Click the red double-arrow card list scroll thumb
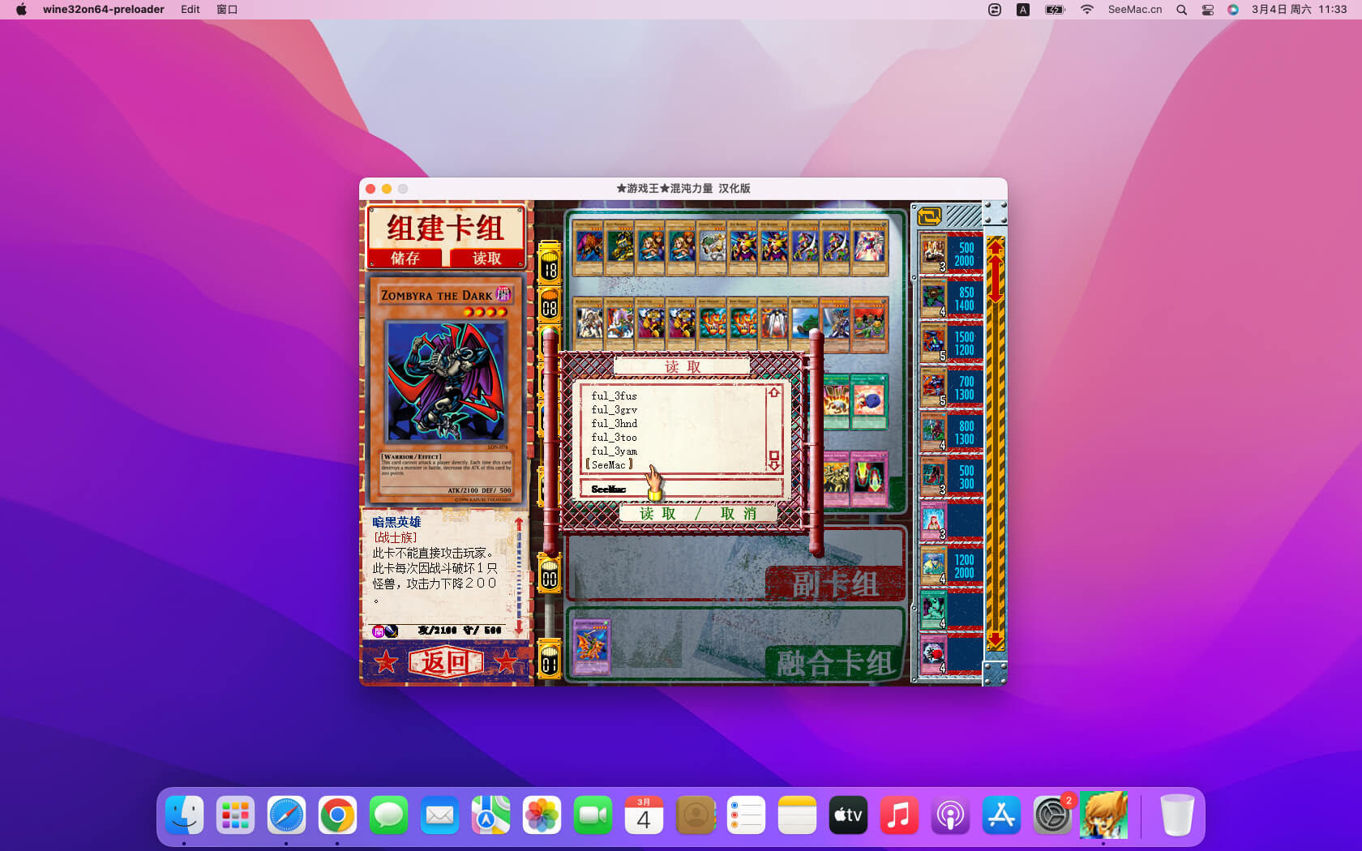This screenshot has height=851, width=1362. coord(996,278)
